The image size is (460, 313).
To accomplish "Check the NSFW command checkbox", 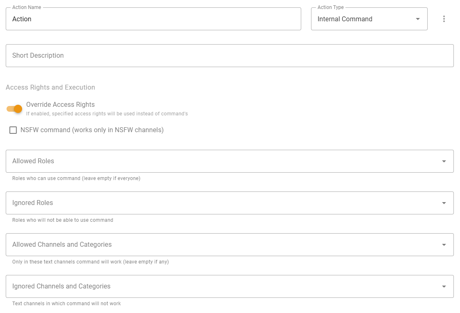I will click(13, 130).
